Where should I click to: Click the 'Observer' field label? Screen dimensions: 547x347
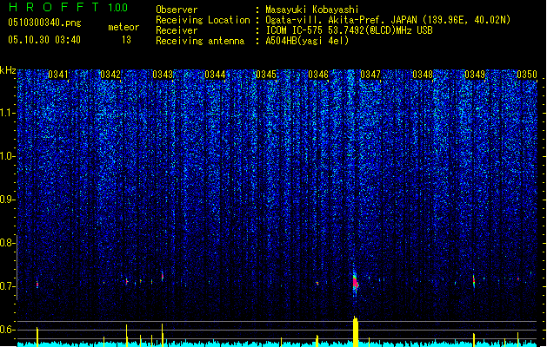coord(177,10)
